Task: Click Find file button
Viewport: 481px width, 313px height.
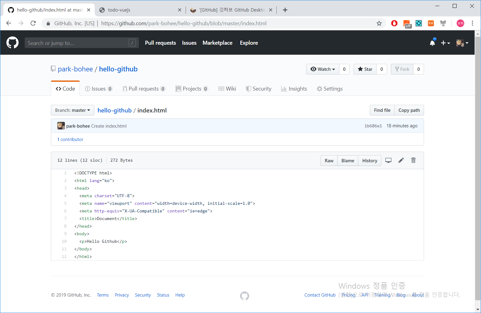Action: coord(382,110)
